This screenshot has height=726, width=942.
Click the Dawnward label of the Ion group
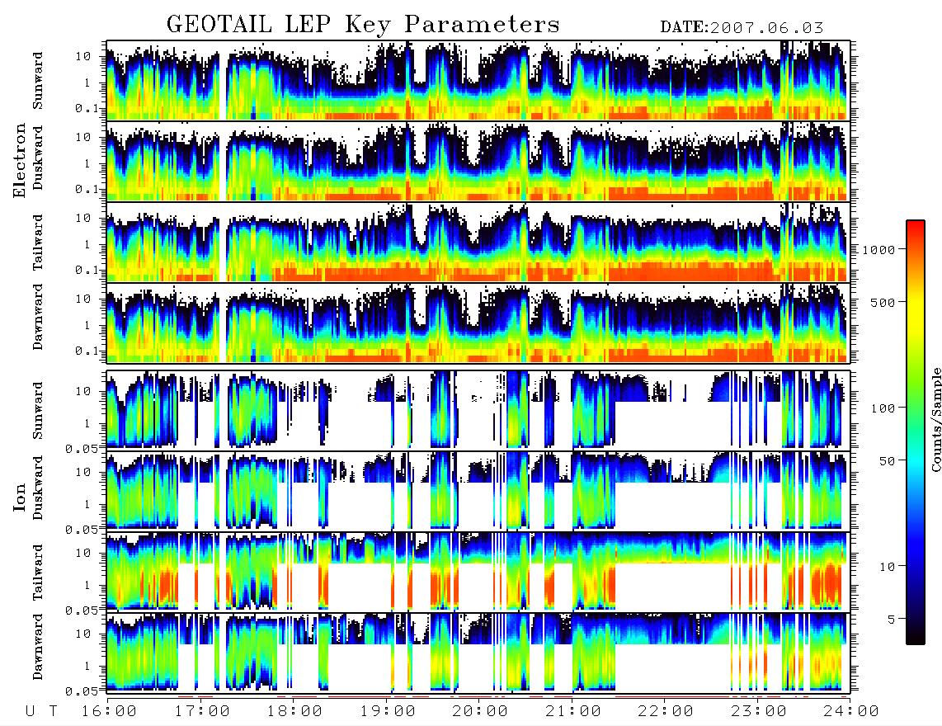click(x=37, y=647)
